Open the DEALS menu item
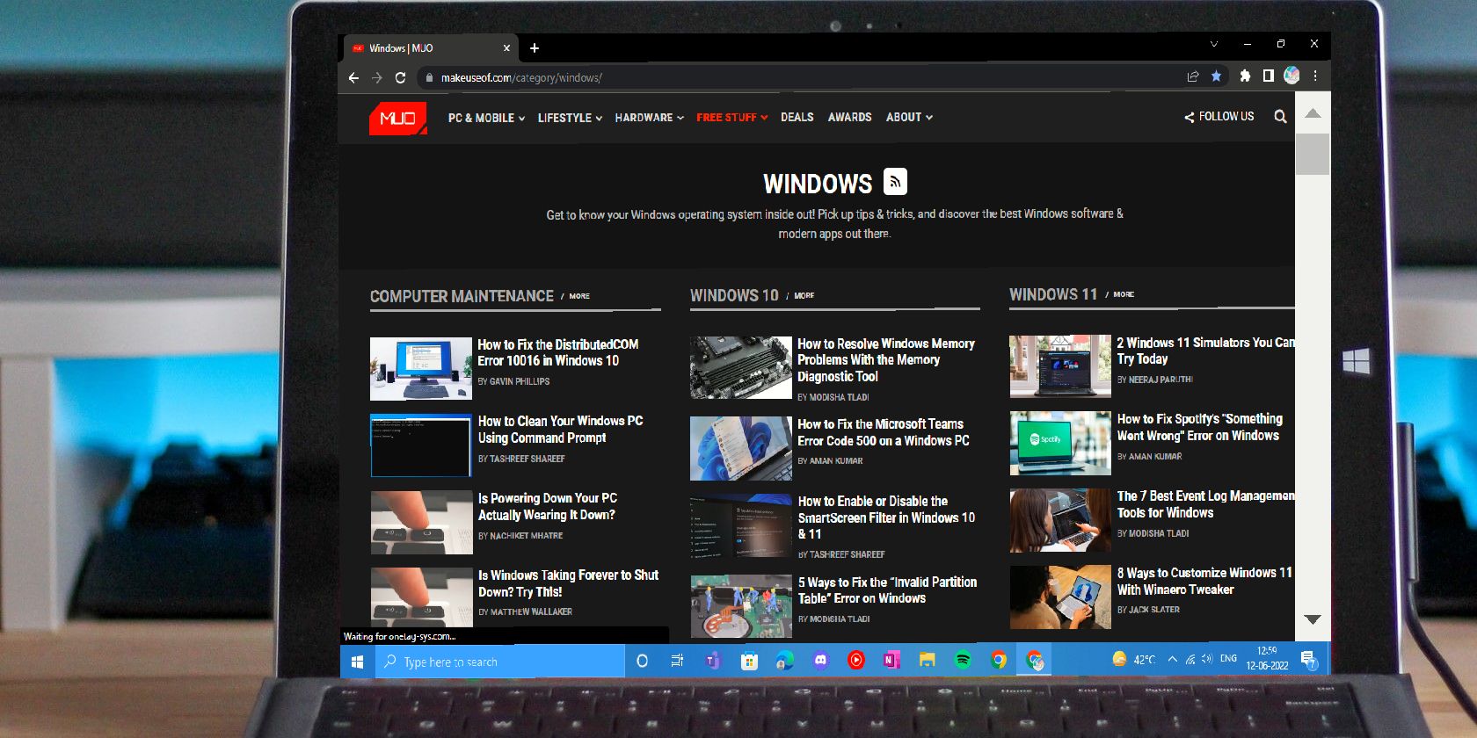The height and width of the screenshot is (738, 1477). point(797,117)
